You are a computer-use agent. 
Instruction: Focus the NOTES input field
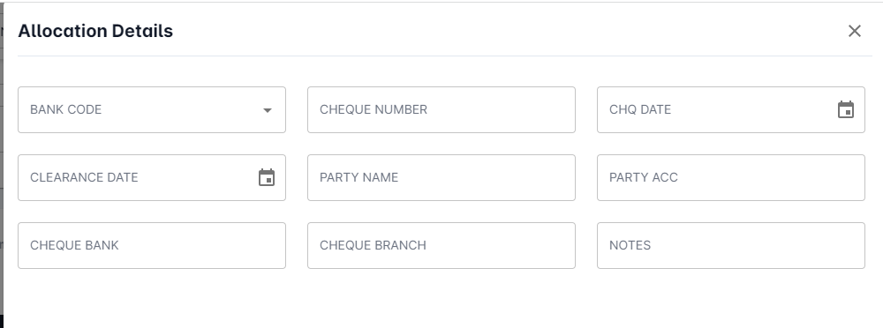point(731,245)
